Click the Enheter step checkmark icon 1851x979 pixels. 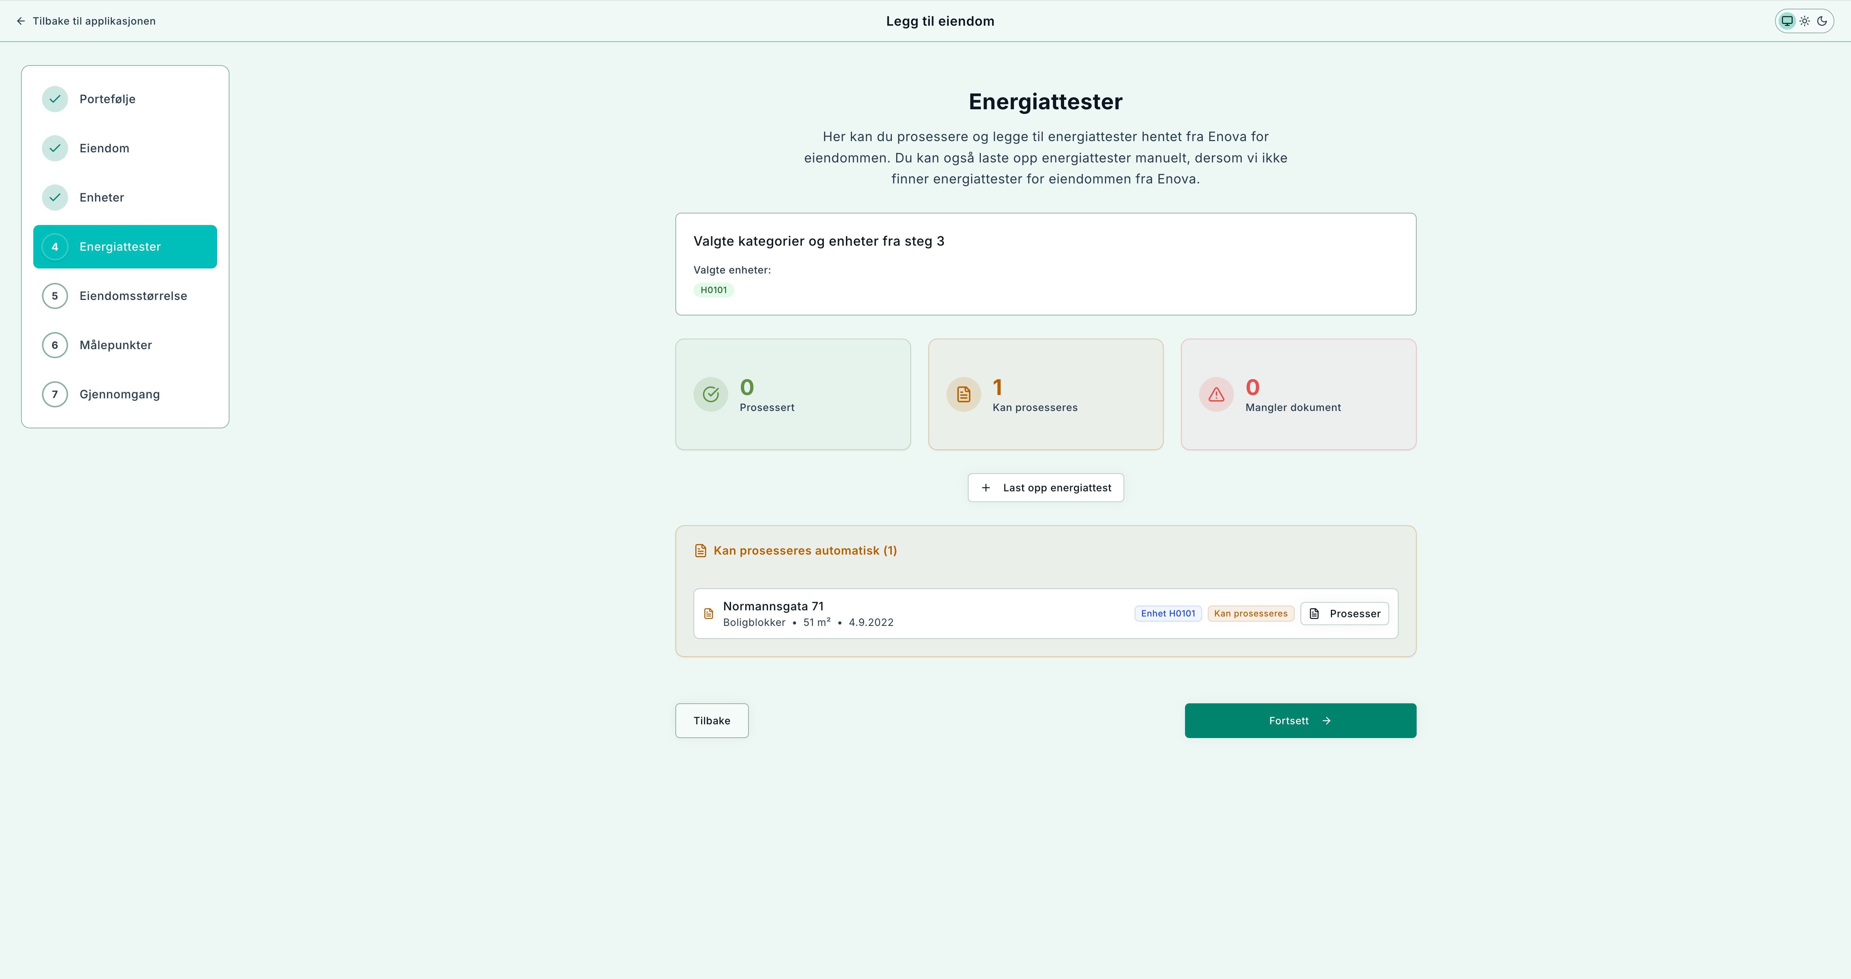coord(55,198)
